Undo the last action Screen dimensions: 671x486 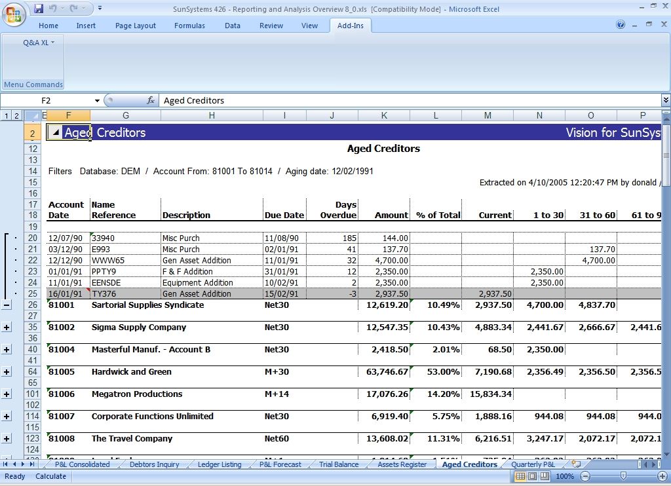pos(52,8)
